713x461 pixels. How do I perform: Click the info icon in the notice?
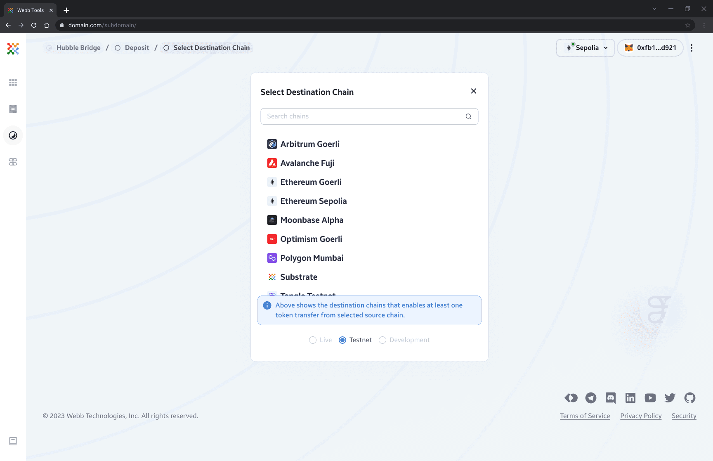coord(267,305)
